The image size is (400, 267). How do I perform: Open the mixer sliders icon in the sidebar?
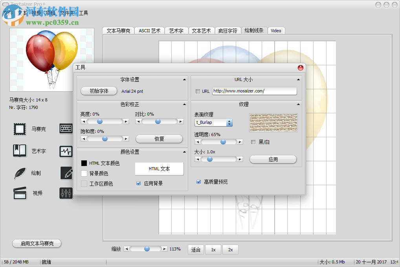pyautogui.click(x=66, y=193)
